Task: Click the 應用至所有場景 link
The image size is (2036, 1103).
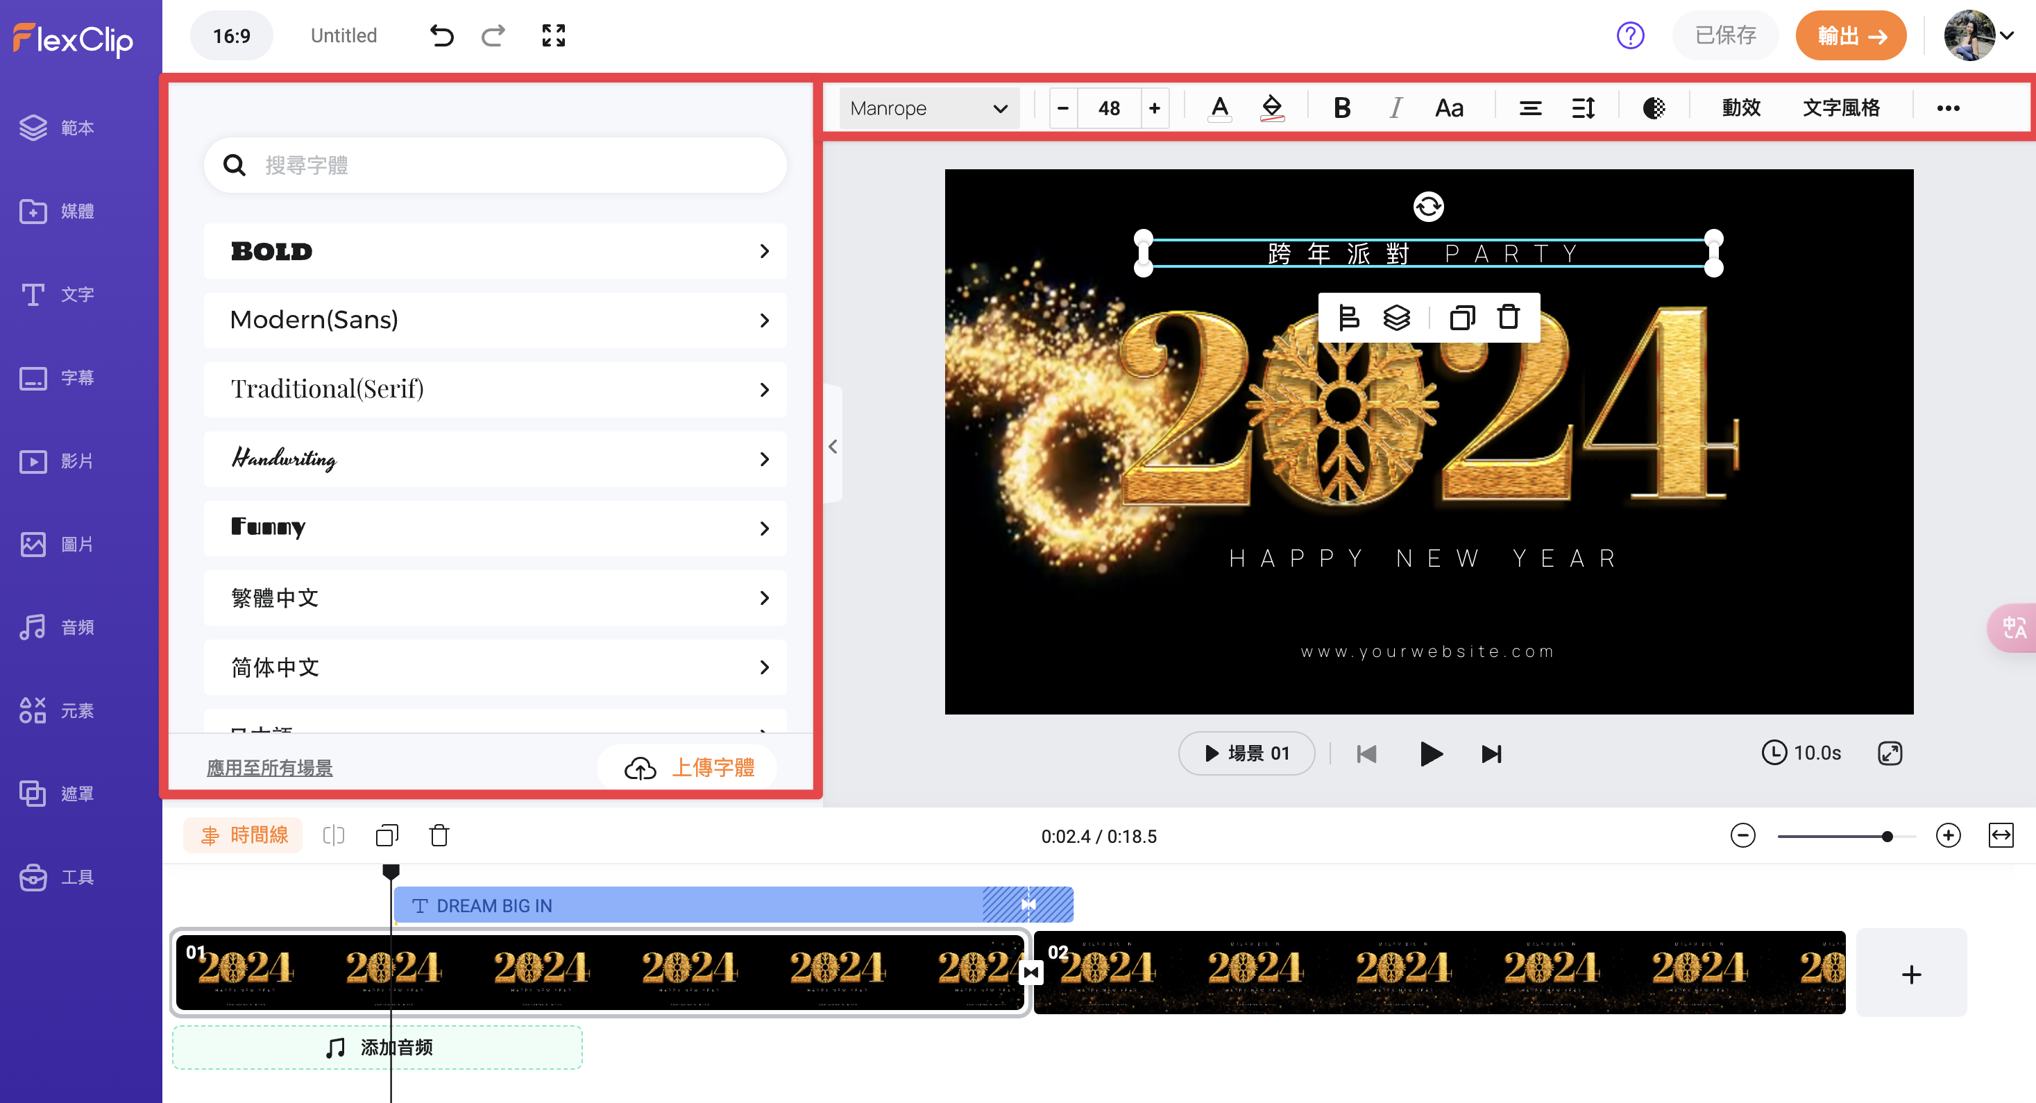Action: [x=269, y=767]
